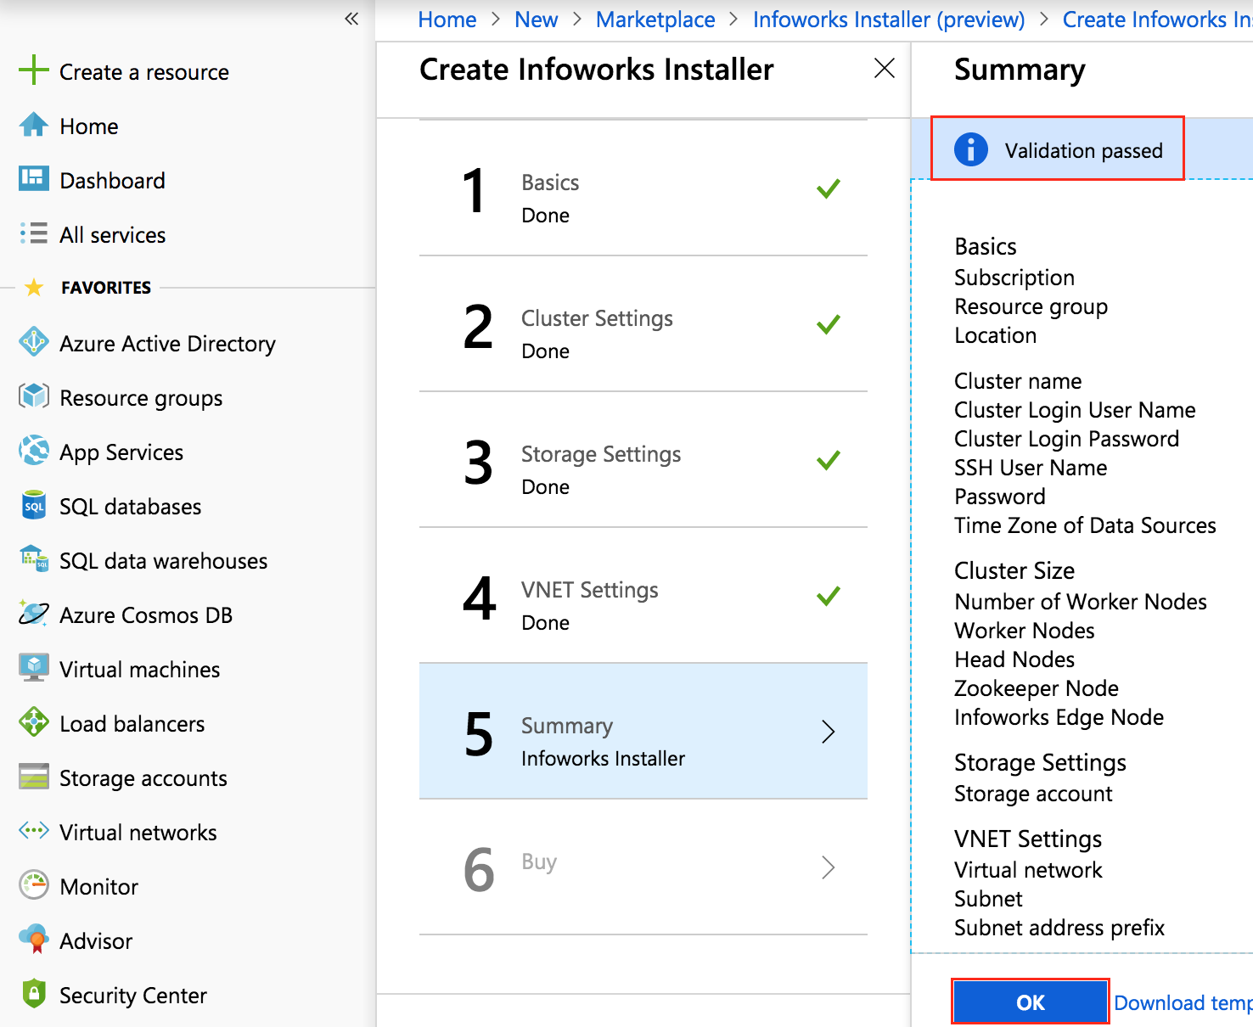Click VNET Settings checkmark on step 4

coord(829,596)
